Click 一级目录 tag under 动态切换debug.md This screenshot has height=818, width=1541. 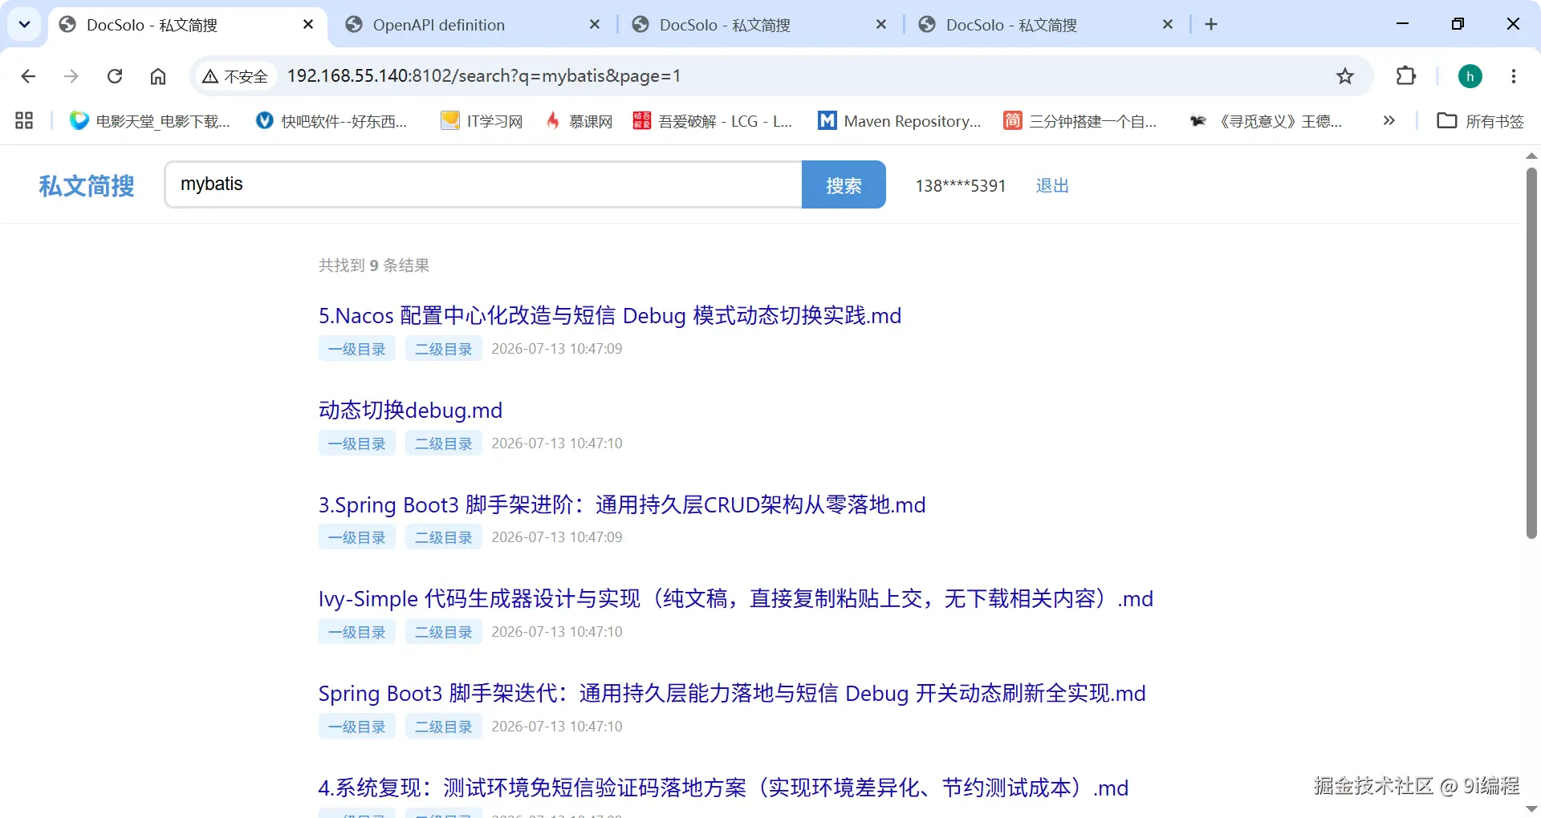coord(357,443)
